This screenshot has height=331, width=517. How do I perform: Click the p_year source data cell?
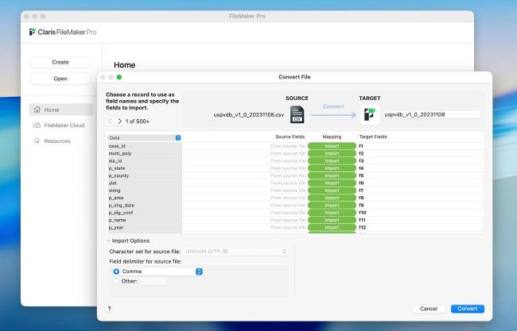coord(145,227)
